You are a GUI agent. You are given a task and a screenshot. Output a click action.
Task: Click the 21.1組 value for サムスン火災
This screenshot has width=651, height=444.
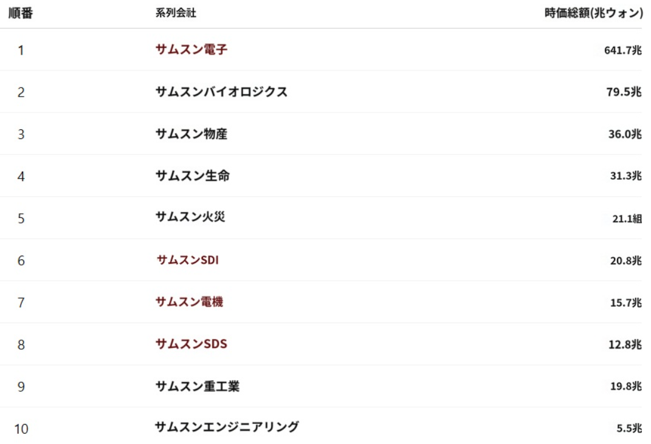click(626, 219)
